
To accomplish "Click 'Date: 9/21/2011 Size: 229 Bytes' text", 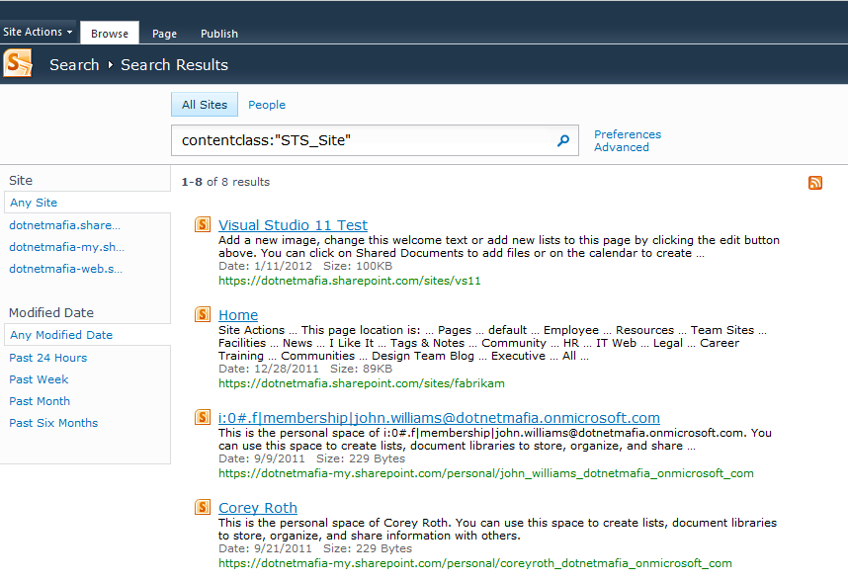I will (x=315, y=548).
